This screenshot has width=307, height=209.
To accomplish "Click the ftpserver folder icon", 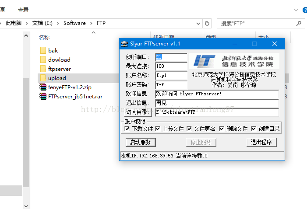I will (43, 69).
